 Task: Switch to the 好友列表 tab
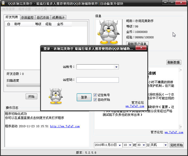pyautogui.click(x=12, y=17)
